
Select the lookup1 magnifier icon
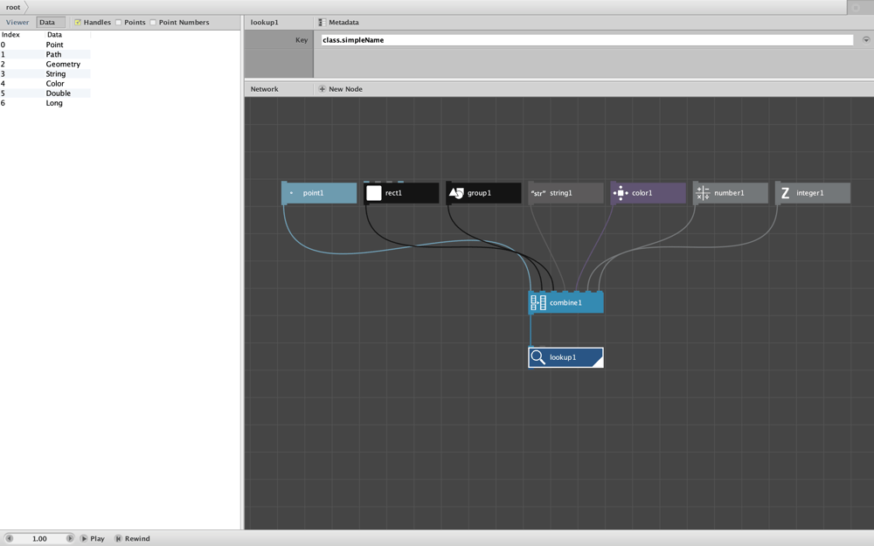tap(538, 357)
